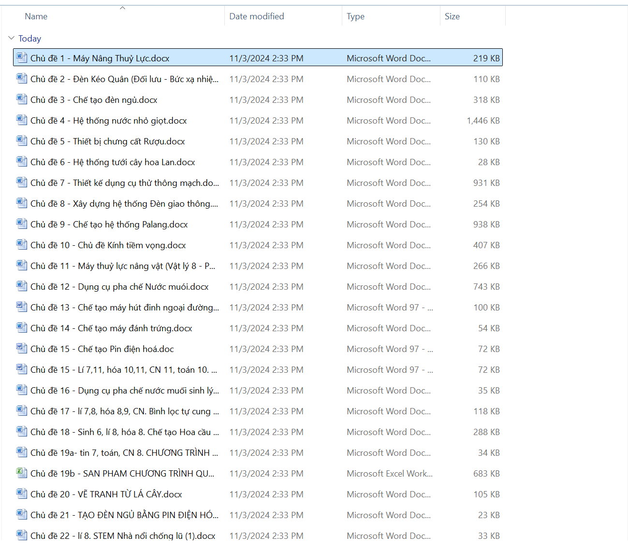
Task: Sort by the Date modified column header
Action: point(257,16)
